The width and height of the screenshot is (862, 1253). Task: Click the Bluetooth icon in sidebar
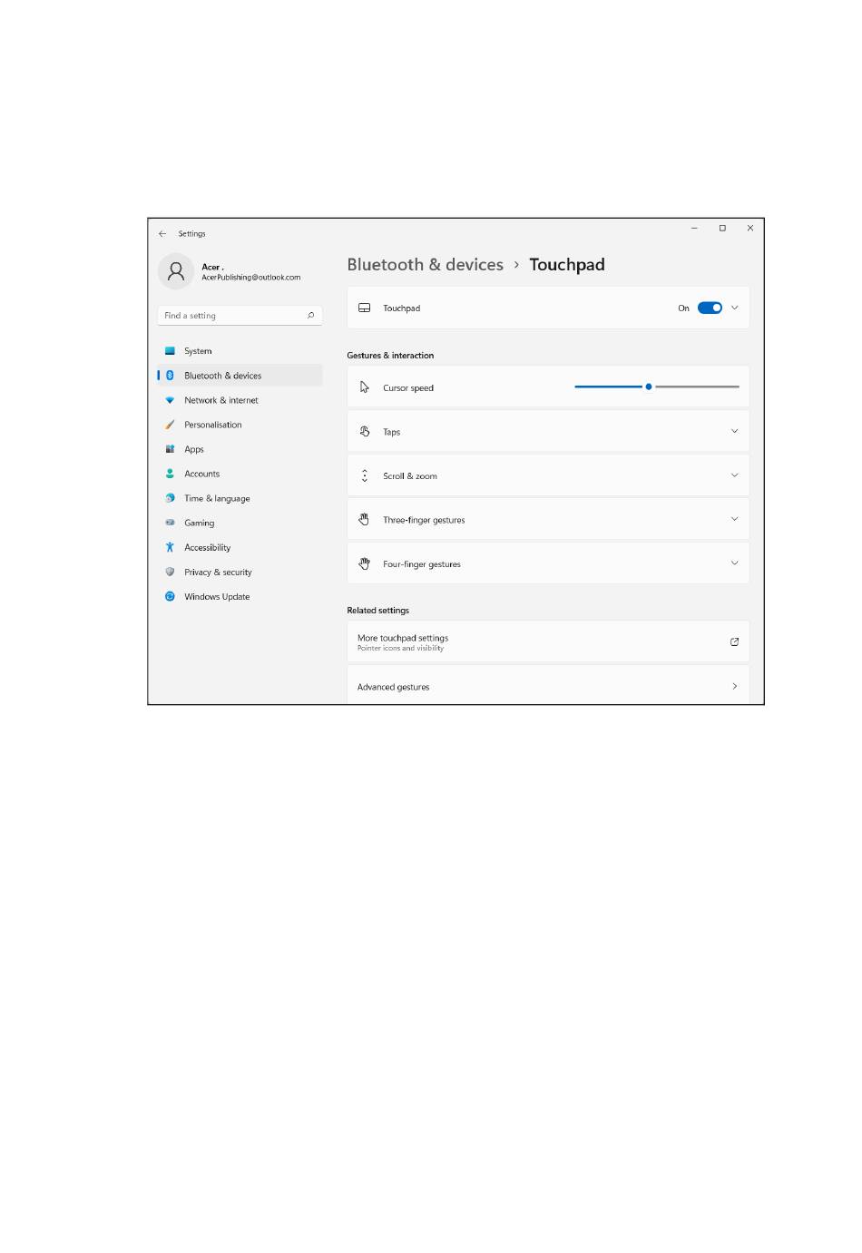pos(170,376)
